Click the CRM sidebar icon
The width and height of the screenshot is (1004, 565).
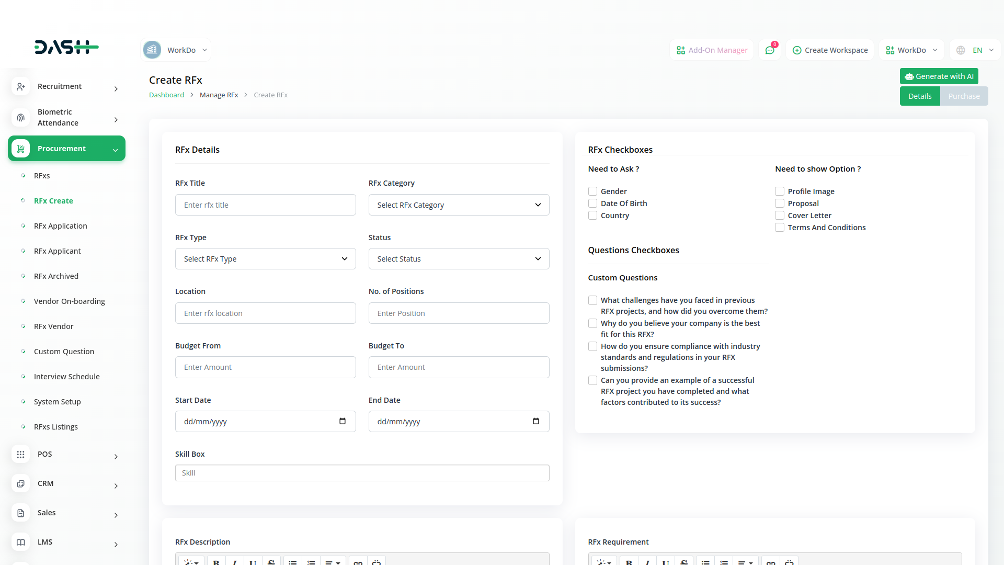pyautogui.click(x=20, y=484)
